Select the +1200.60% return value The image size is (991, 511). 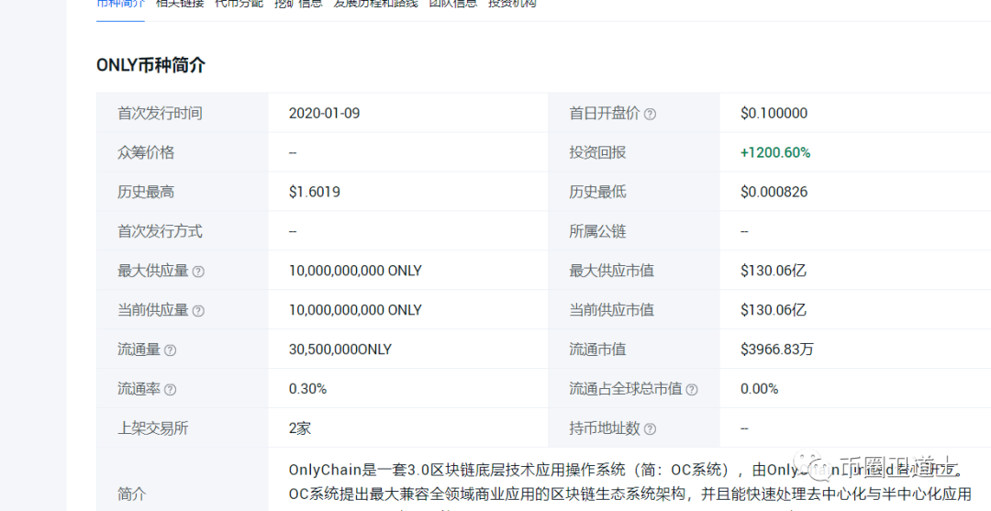(775, 152)
